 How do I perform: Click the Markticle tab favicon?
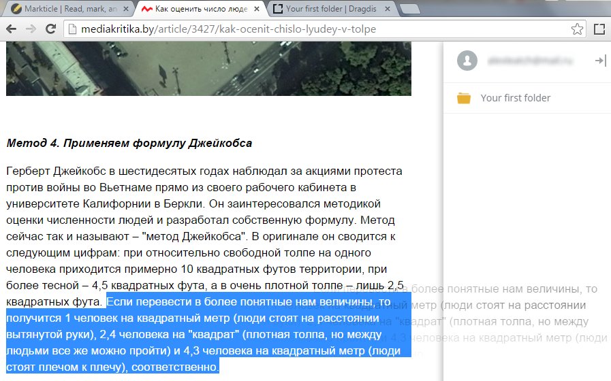(x=16, y=9)
